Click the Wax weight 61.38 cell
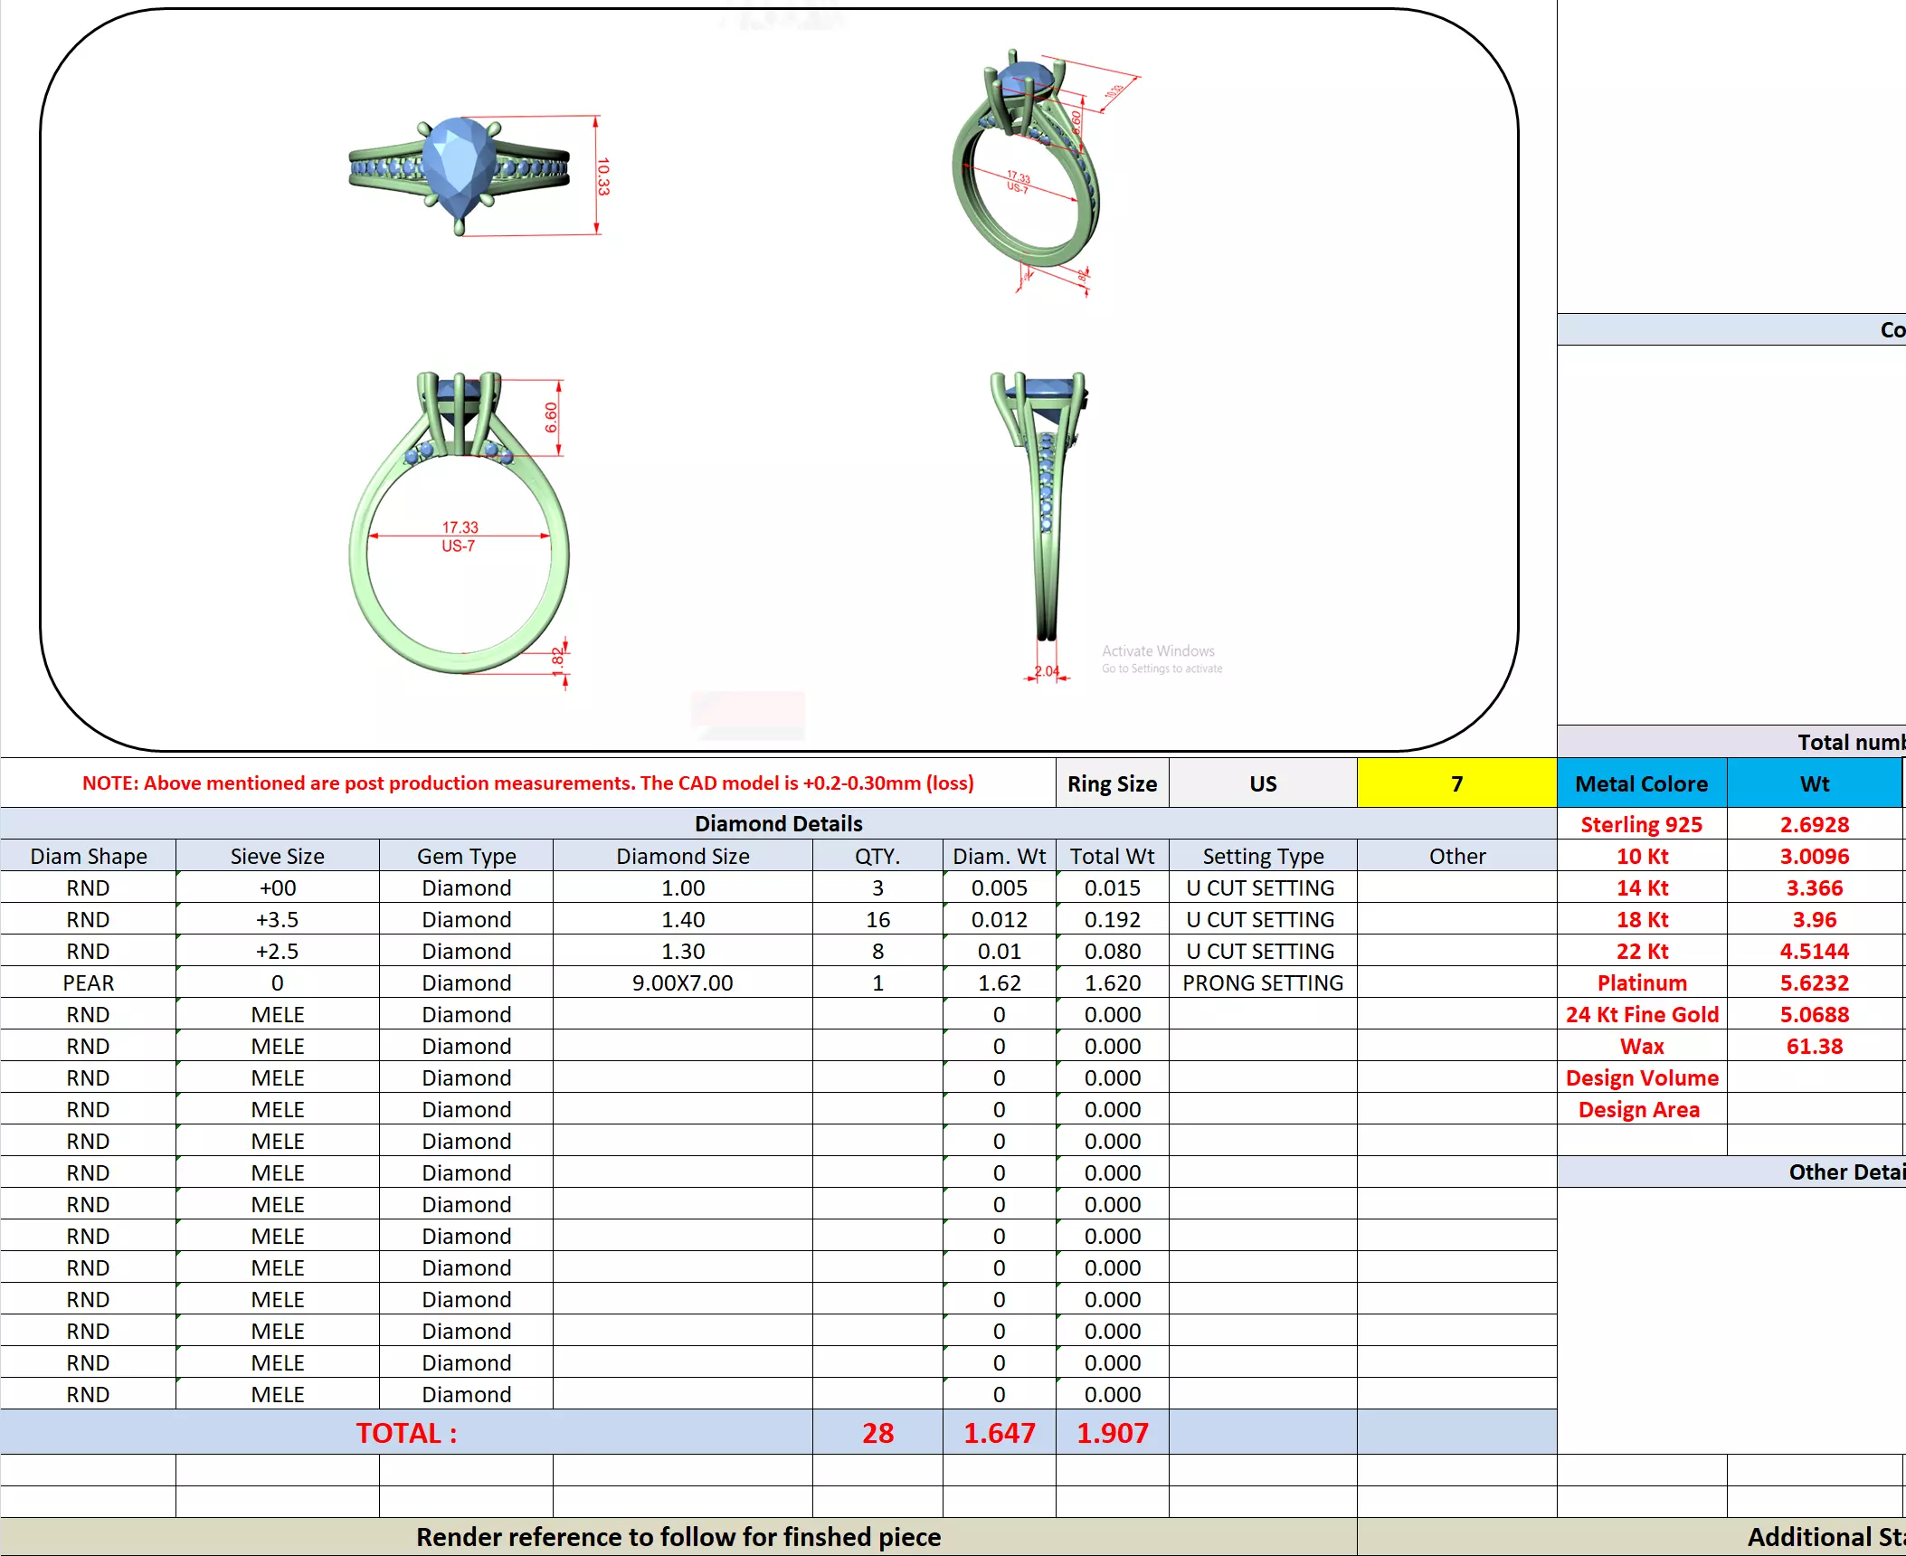Viewport: 1906px width, 1556px height. pyautogui.click(x=1814, y=1046)
